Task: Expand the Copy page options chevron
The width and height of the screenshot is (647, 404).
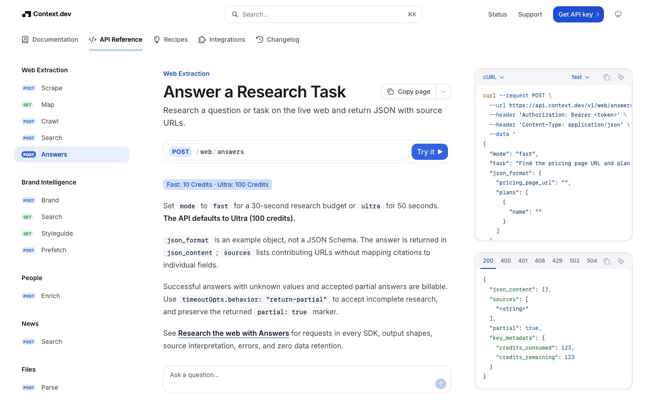Action: (x=443, y=92)
